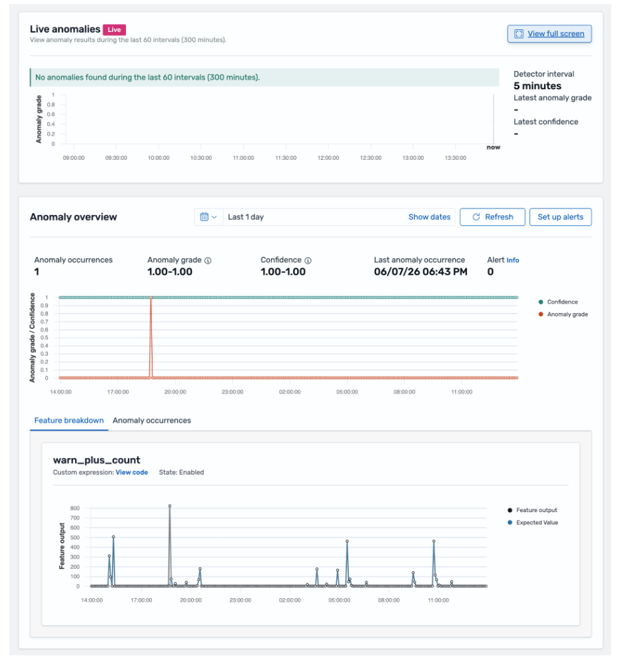Click Alert Info link

click(512, 260)
